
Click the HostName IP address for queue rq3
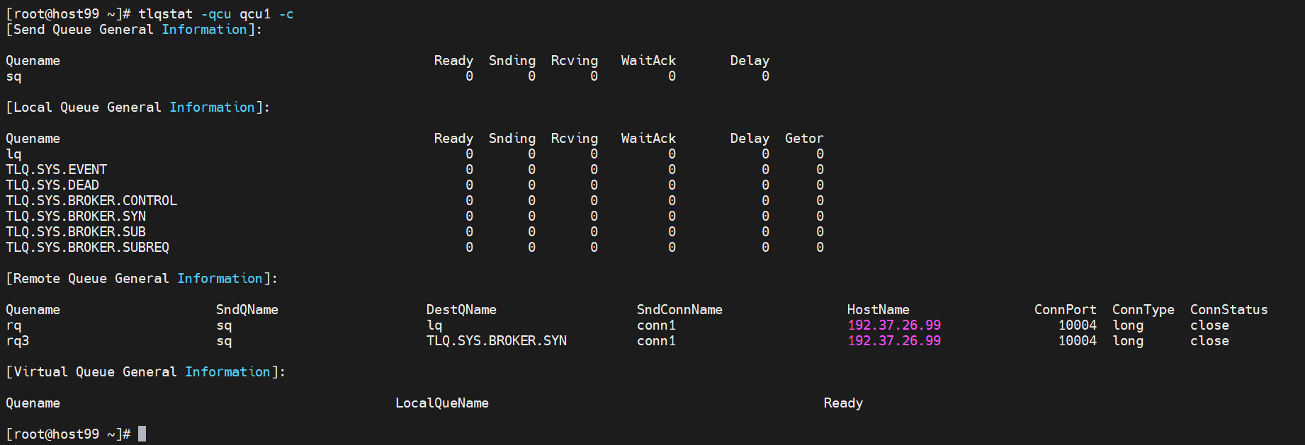pyautogui.click(x=894, y=341)
